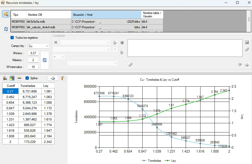Uncheck the 'Todos los registros' checkbox
The width and height of the screenshot is (252, 164).
[x=12, y=38]
